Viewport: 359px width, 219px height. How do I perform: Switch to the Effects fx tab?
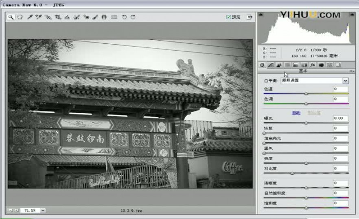[313, 65]
